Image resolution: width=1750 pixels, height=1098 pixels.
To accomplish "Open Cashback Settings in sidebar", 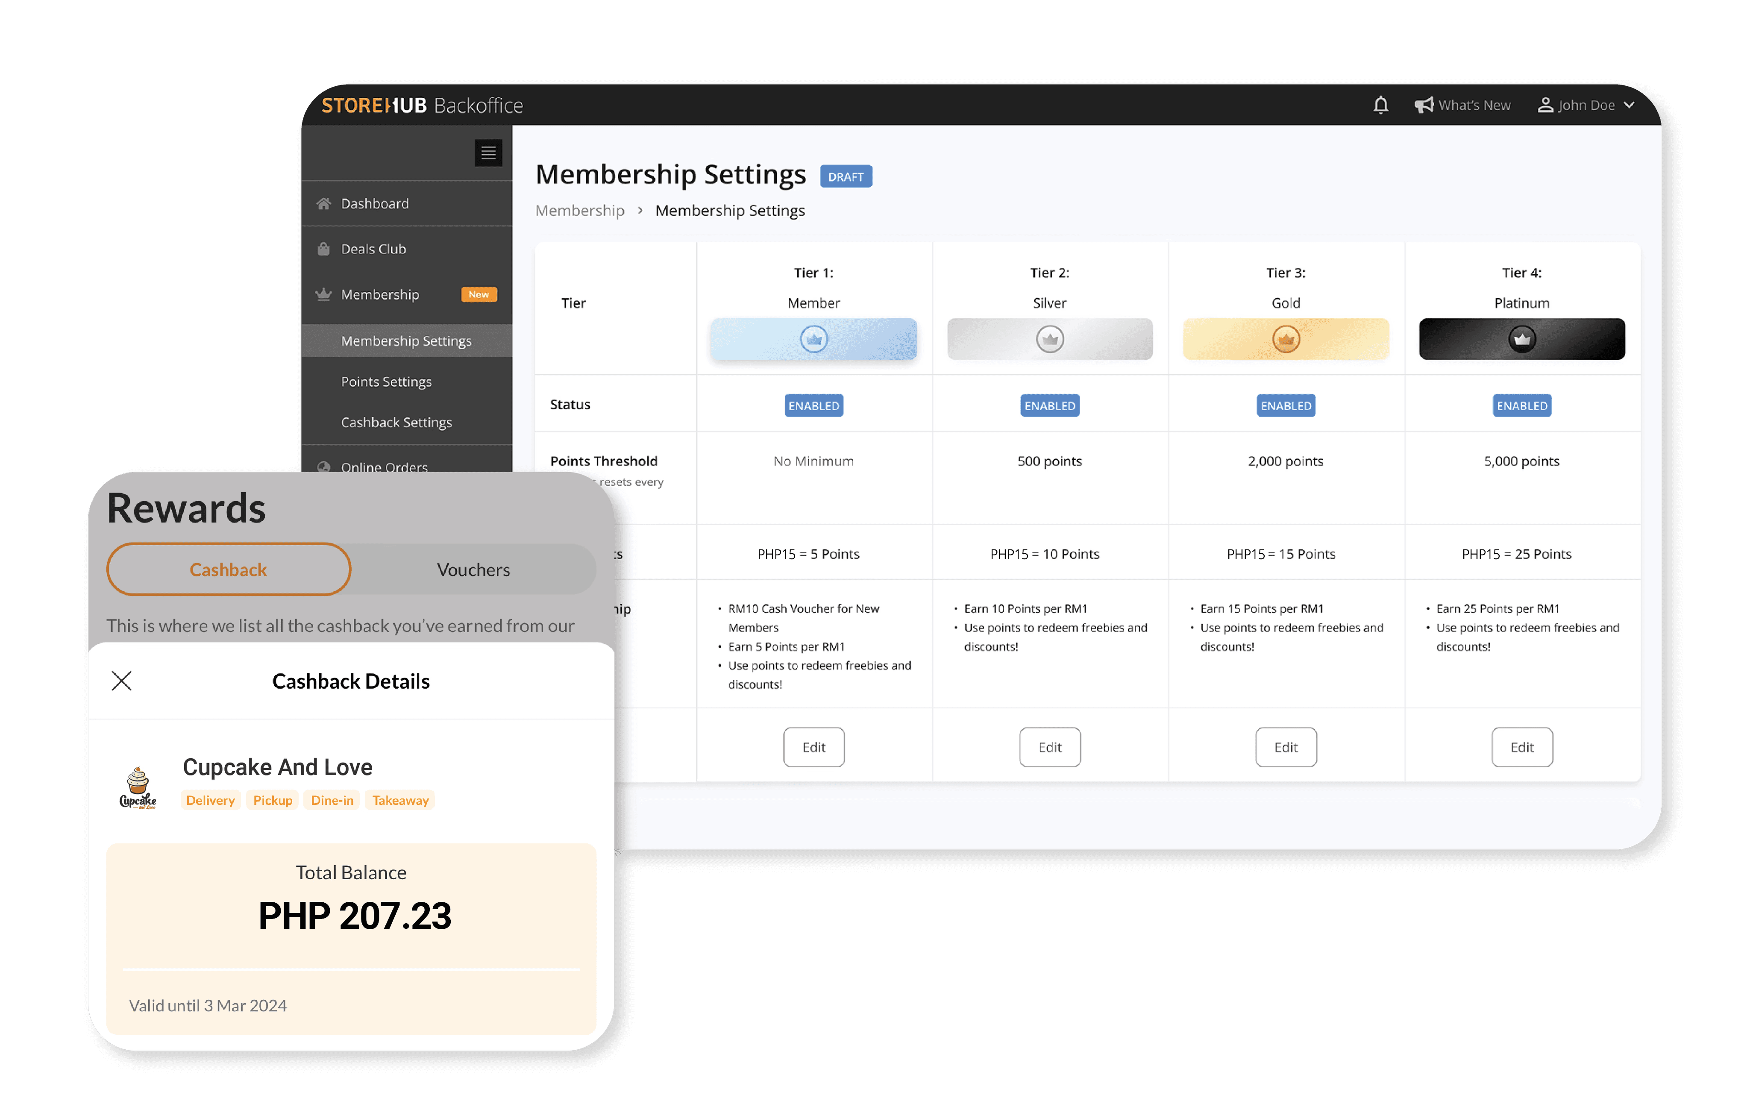I will point(396,423).
